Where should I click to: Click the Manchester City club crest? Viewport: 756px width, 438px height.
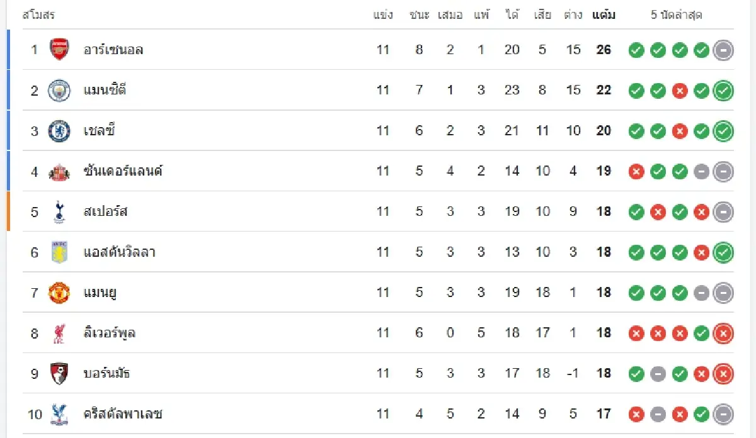[x=59, y=90]
